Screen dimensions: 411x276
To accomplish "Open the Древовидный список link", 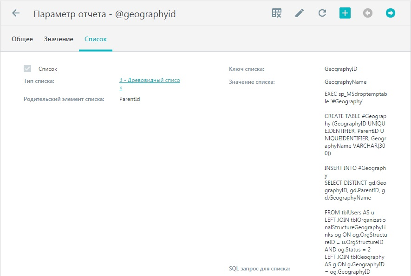I will 150,84.
